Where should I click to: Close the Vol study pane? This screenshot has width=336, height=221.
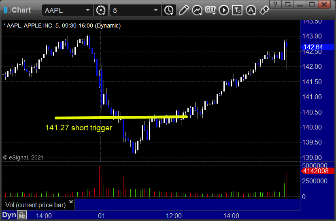(71, 202)
